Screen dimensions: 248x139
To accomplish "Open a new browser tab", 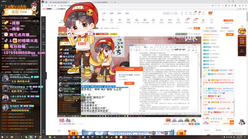I will coord(115,2).
